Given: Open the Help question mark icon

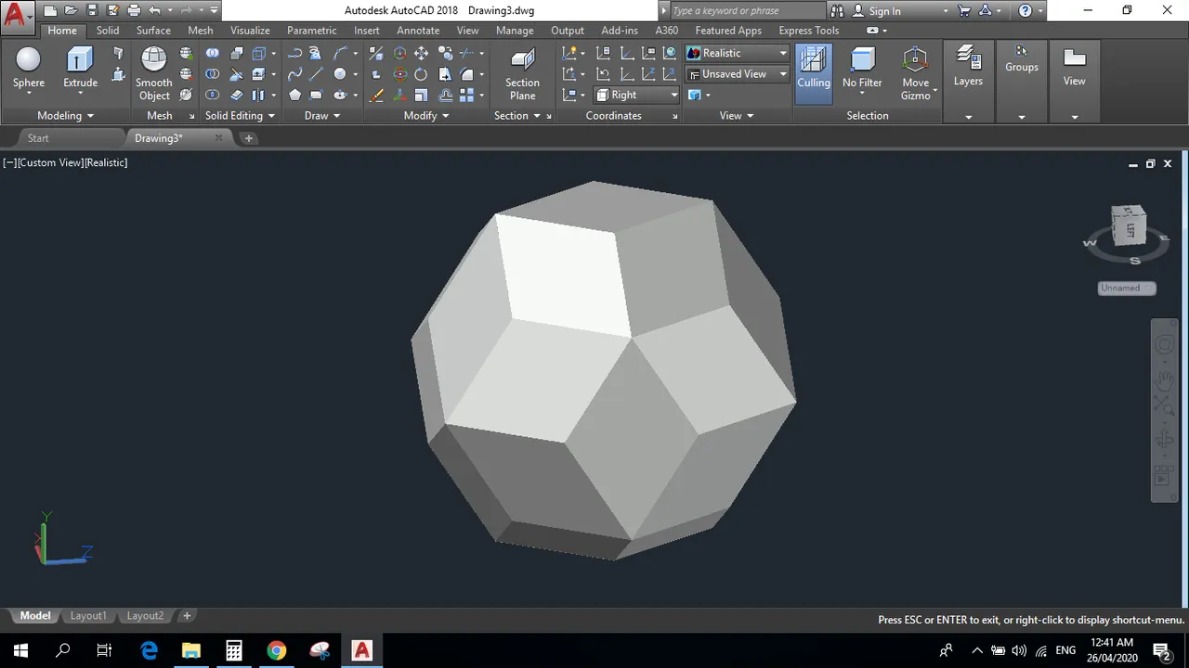Looking at the screenshot, I should [1026, 11].
